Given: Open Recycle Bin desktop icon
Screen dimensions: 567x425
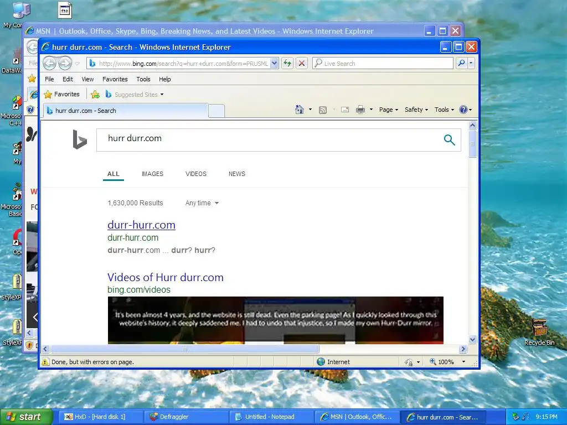Looking at the screenshot, I should point(539,333).
